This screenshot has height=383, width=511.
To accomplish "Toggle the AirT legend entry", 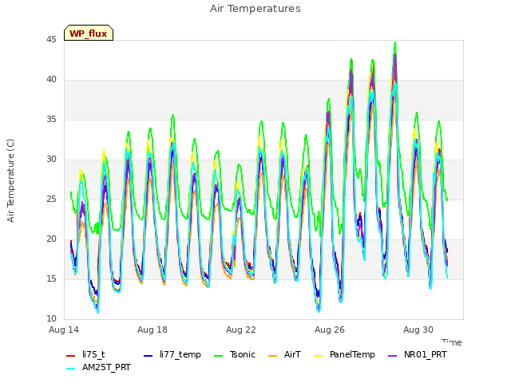I will point(284,354).
